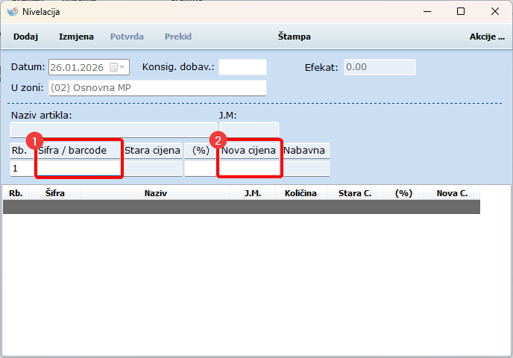
Task: Select the Nova C. column header
Action: click(x=452, y=193)
